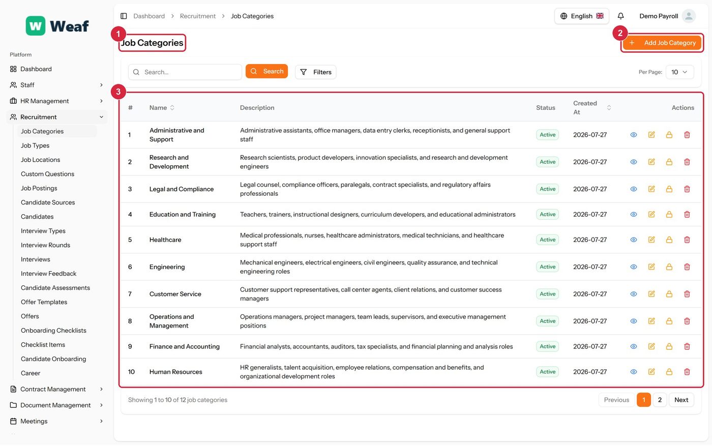
Task: Edit the Engineering category
Action: [651, 267]
